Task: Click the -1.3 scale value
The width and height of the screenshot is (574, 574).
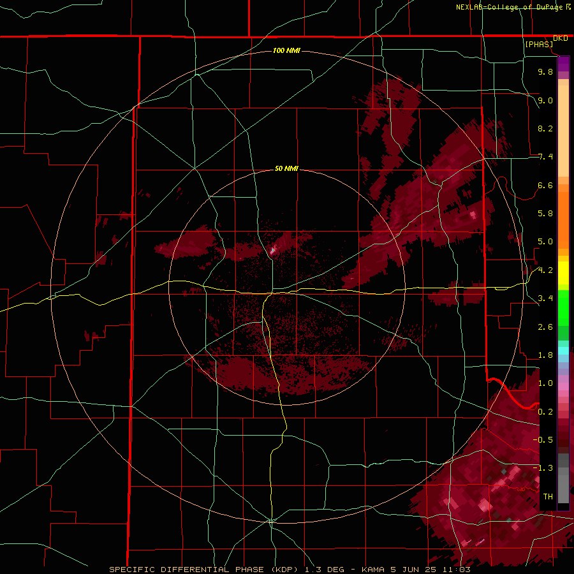Action: pos(543,468)
